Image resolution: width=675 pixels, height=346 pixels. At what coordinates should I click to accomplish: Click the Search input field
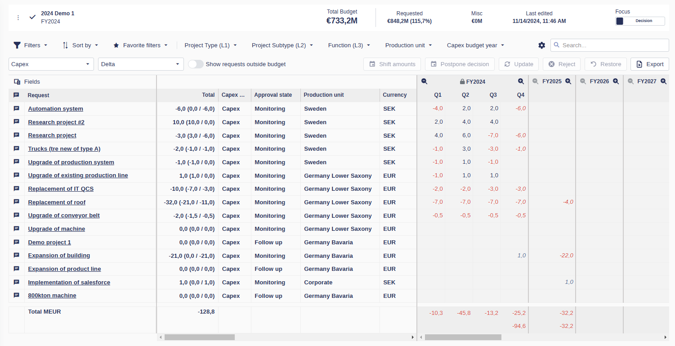click(x=610, y=45)
